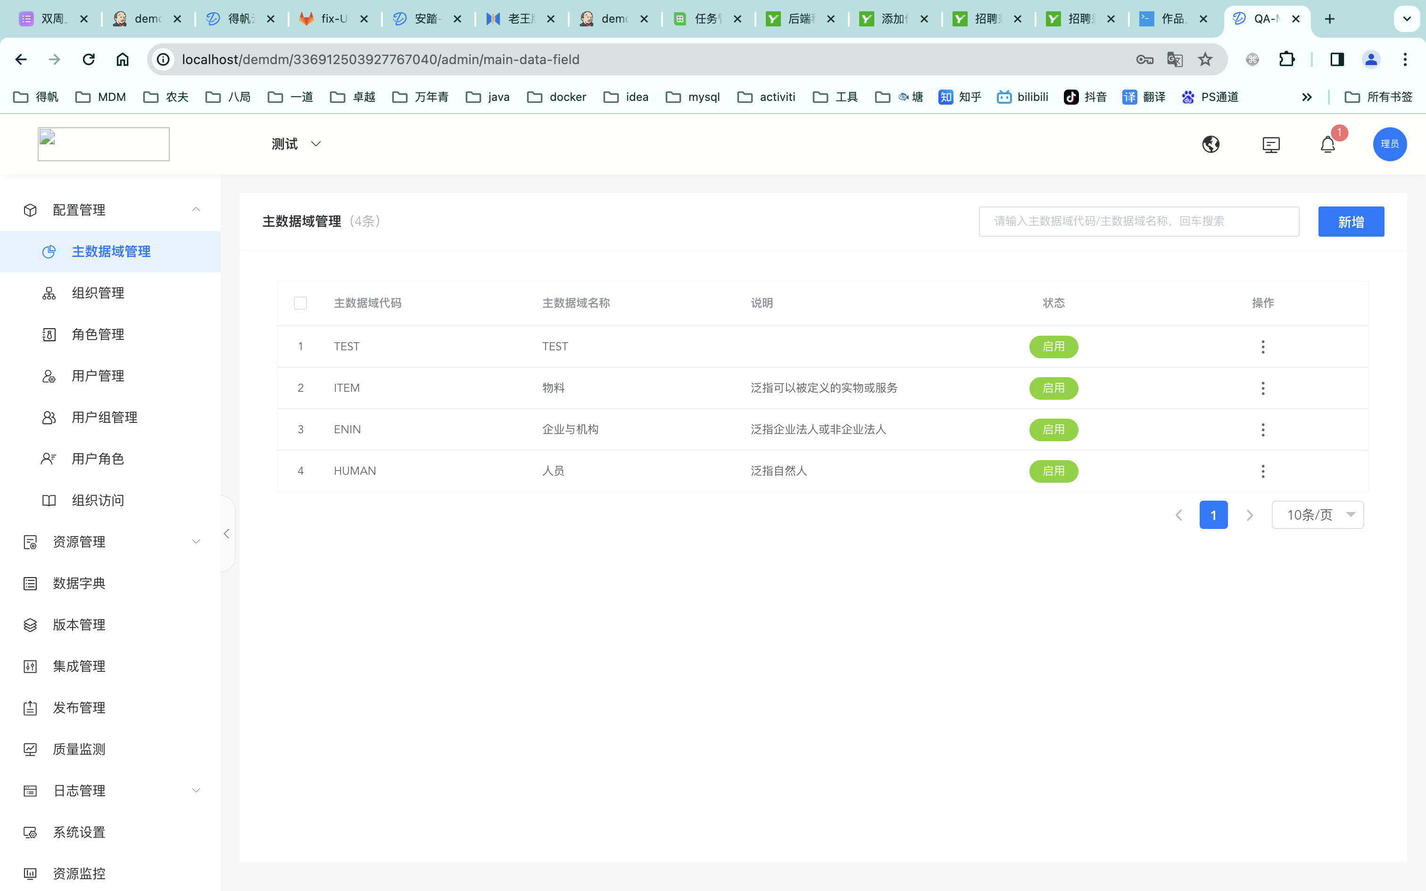Toggle browser side panel icon
The image size is (1426, 891).
tap(1337, 59)
